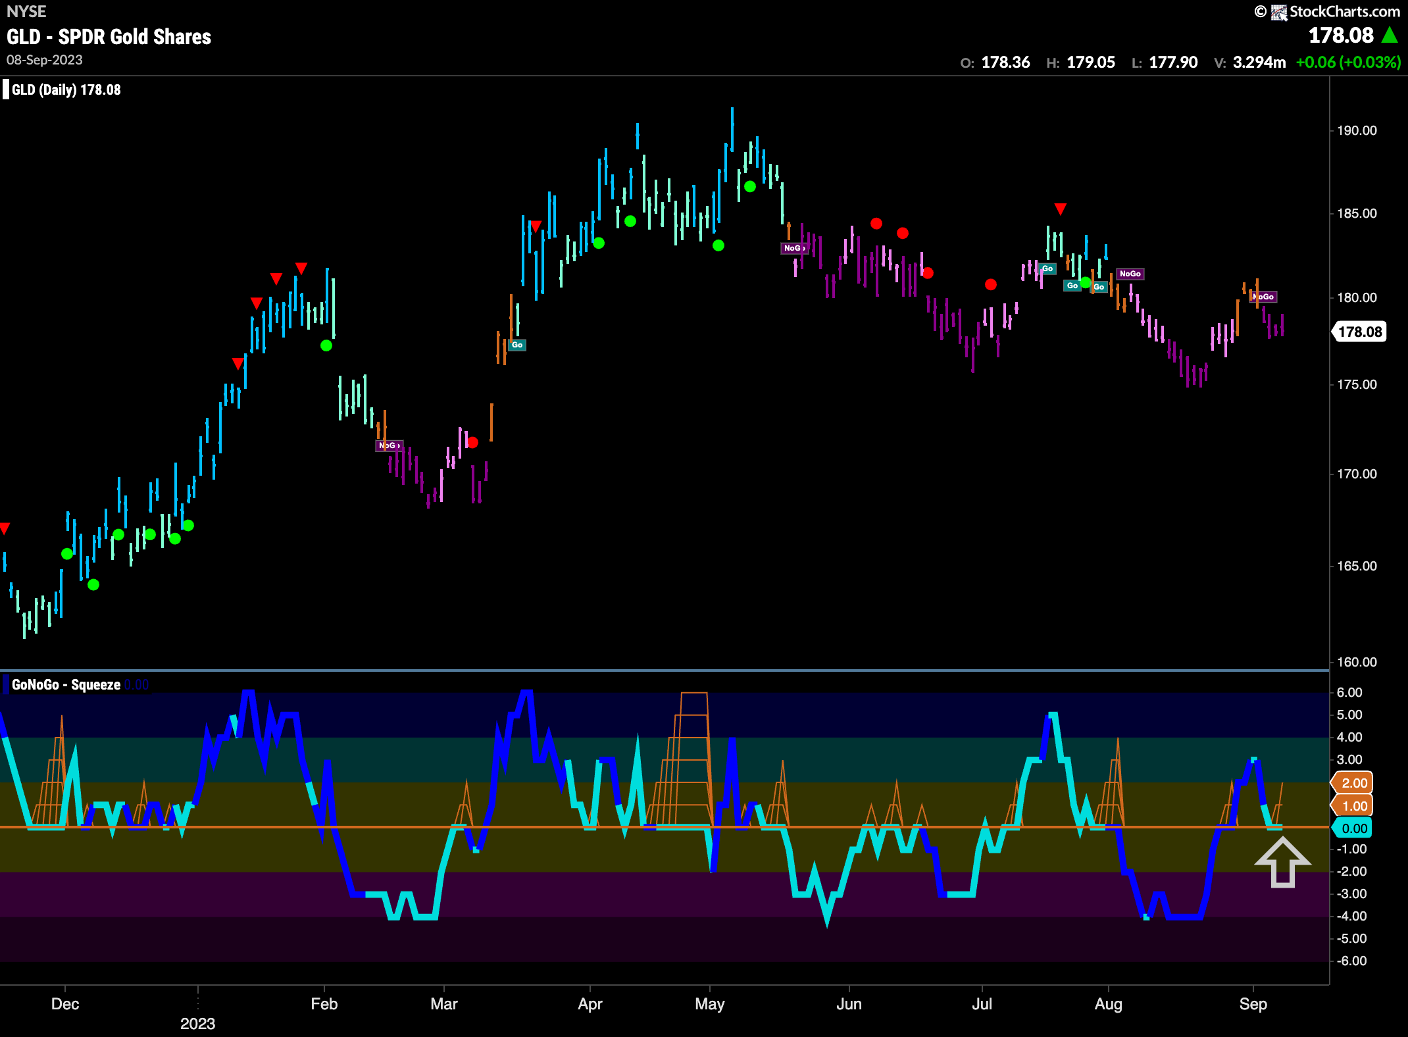Click the 08-Sep-2023 date label
The width and height of the screenshot is (1408, 1037).
44,60
